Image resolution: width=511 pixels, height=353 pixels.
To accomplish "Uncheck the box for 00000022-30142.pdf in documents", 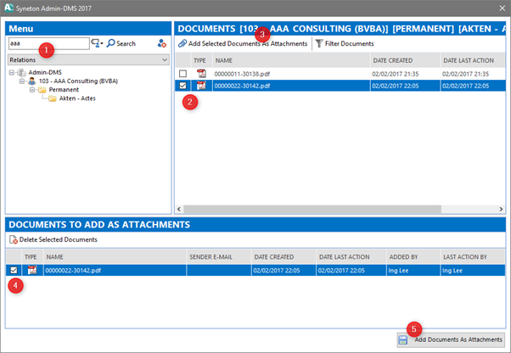I will 183,86.
